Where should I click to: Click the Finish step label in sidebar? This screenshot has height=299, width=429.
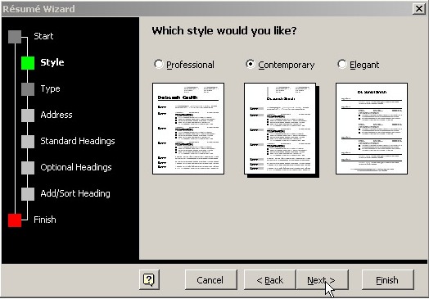(45, 220)
